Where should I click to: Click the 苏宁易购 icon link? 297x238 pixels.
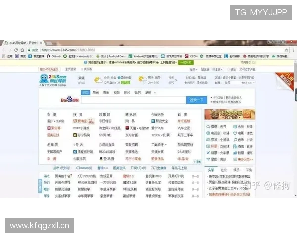click(x=82, y=135)
